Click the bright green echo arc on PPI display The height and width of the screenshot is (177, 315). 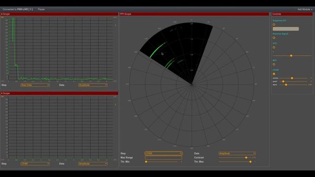pos(157,50)
